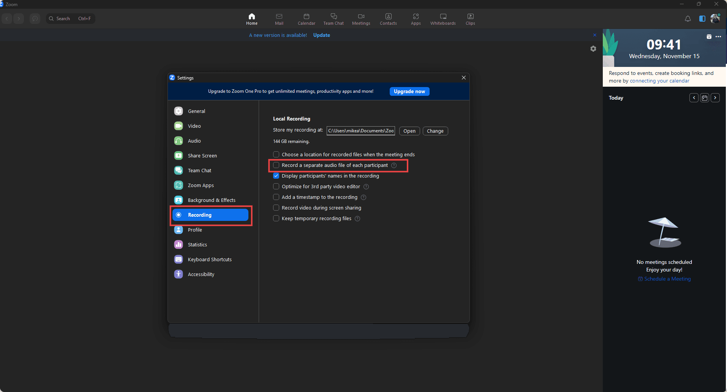This screenshot has height=392, width=727.
Task: Select Keyboard Shortcuts in settings sidebar
Action: point(209,260)
